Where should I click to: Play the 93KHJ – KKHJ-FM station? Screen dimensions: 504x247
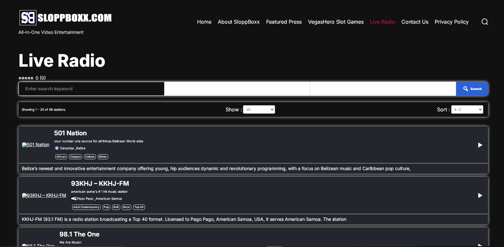click(x=480, y=195)
